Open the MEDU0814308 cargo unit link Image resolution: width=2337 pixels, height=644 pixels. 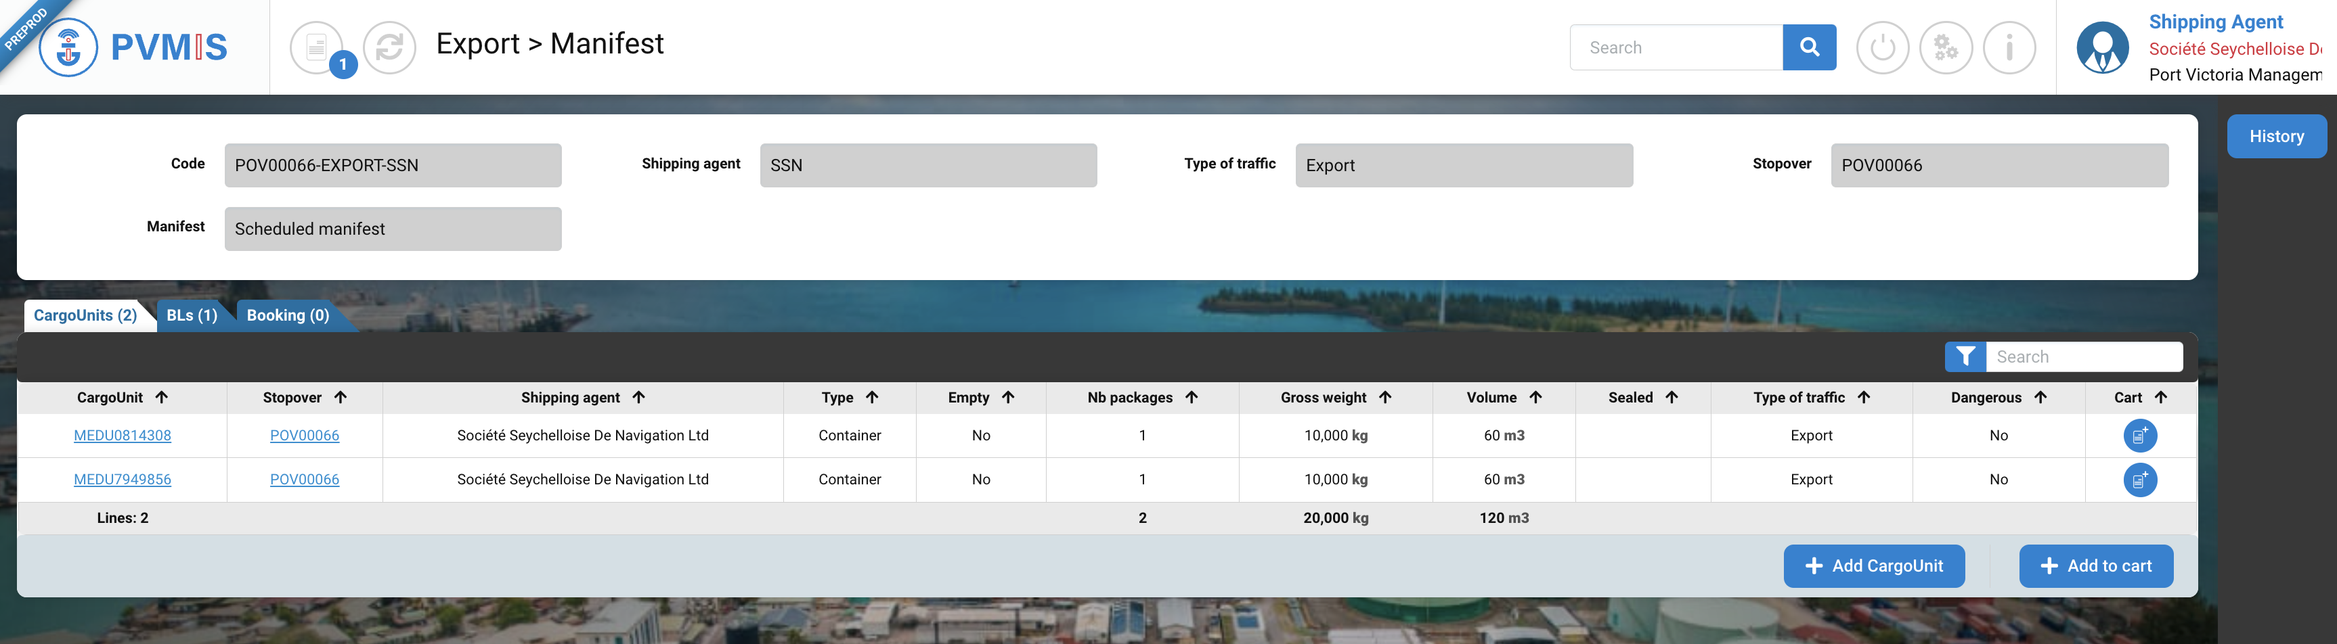(123, 436)
